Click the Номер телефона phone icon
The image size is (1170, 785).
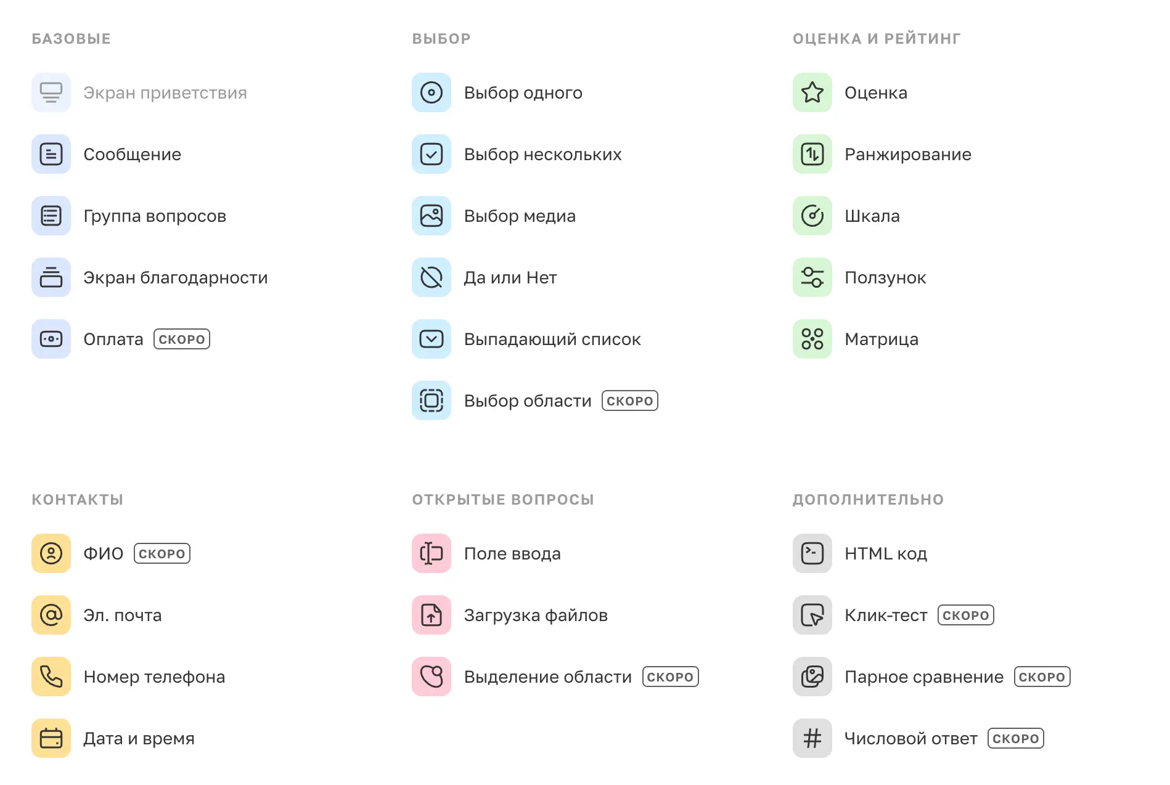point(51,677)
